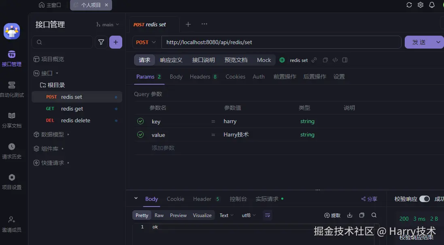Uncheck the value parameter checkbox
This screenshot has width=444, height=245.
[140, 134]
